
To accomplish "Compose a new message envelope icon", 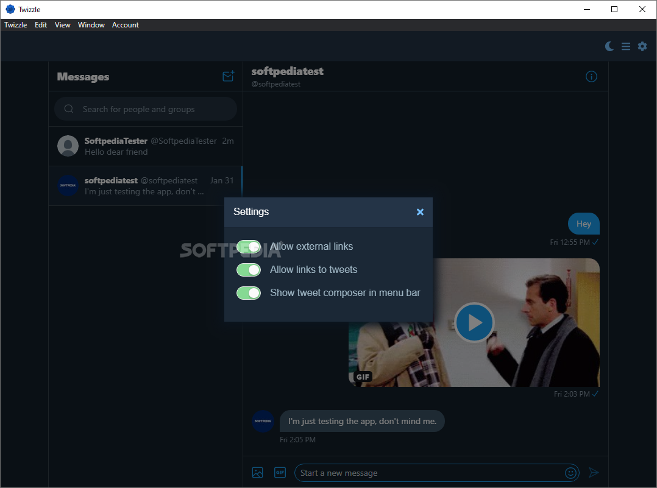I will (x=229, y=76).
